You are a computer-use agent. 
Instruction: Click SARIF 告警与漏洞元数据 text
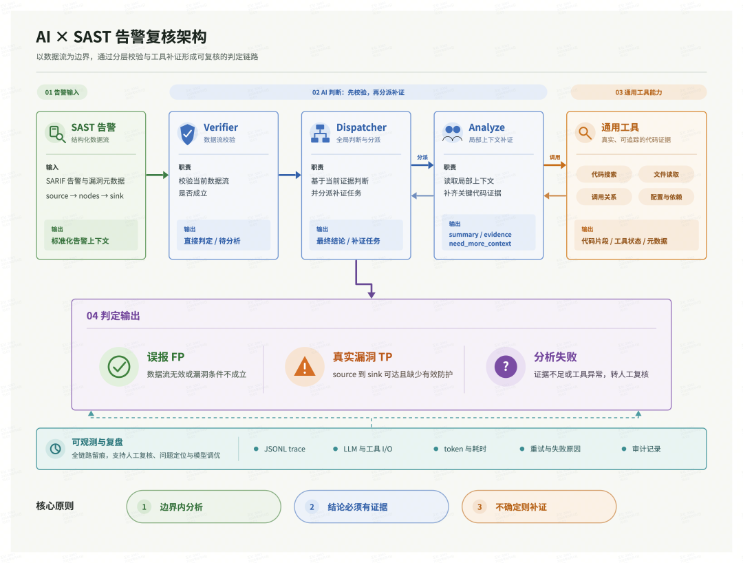[85, 181]
